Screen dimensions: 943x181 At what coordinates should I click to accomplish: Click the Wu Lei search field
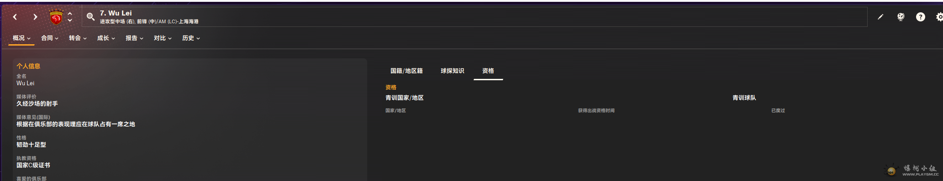(474, 17)
